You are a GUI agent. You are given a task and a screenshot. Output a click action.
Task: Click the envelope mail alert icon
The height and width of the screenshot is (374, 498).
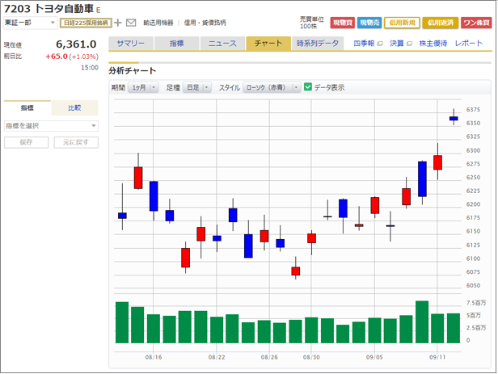[x=131, y=23]
